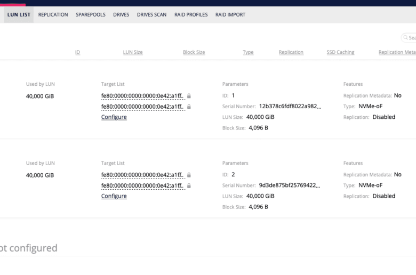416x275 pixels.
Task: Sort by LUN Size column header
Action: tap(133, 52)
